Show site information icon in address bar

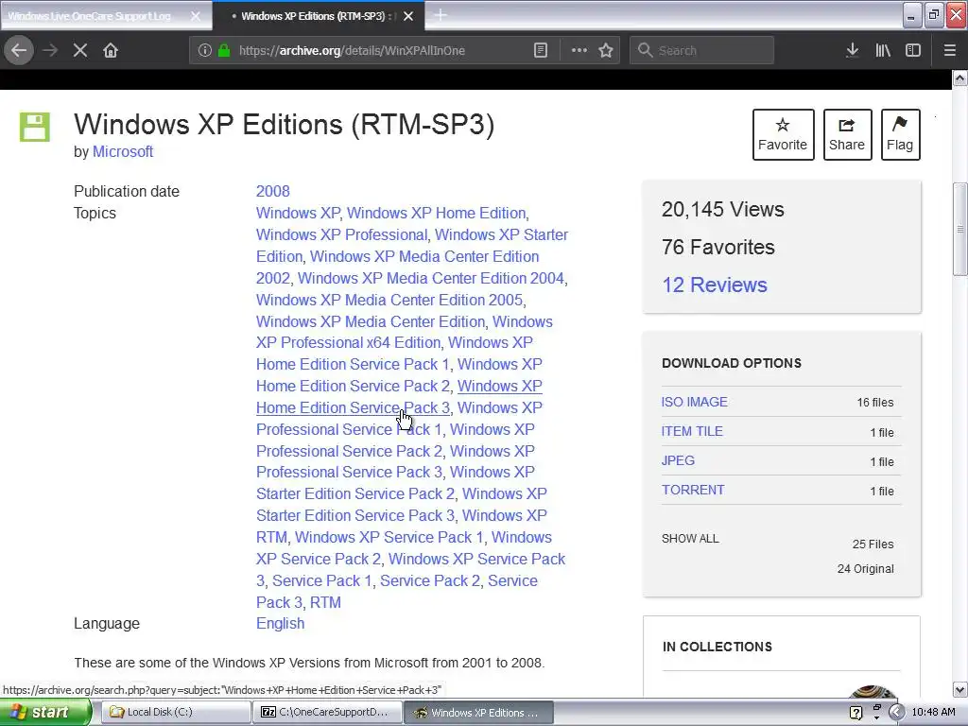[205, 50]
